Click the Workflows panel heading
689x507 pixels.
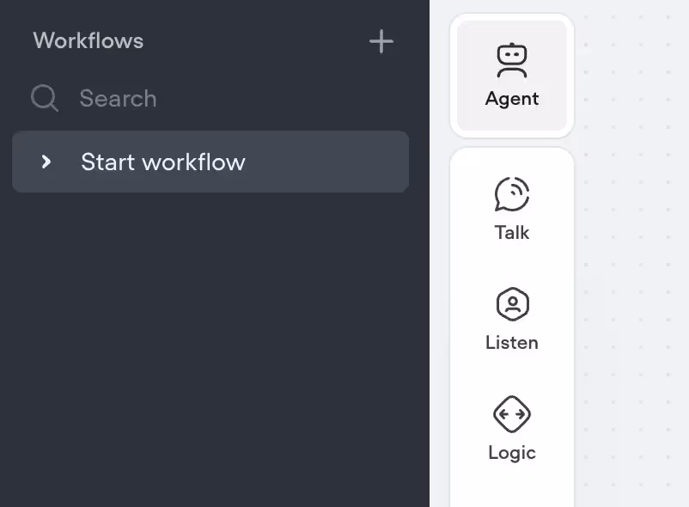(88, 41)
